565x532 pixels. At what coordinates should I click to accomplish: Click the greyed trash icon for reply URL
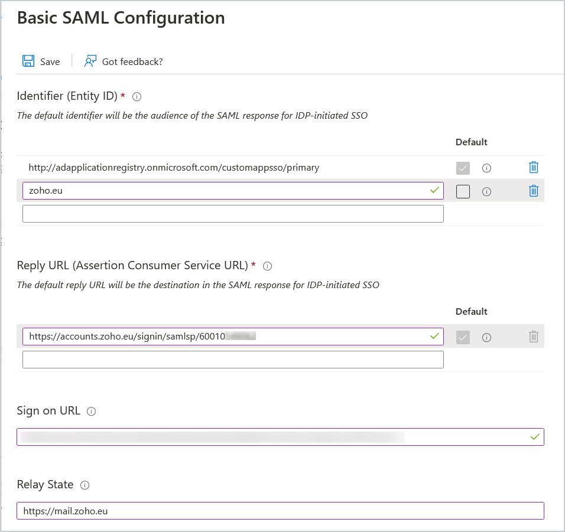tap(533, 337)
